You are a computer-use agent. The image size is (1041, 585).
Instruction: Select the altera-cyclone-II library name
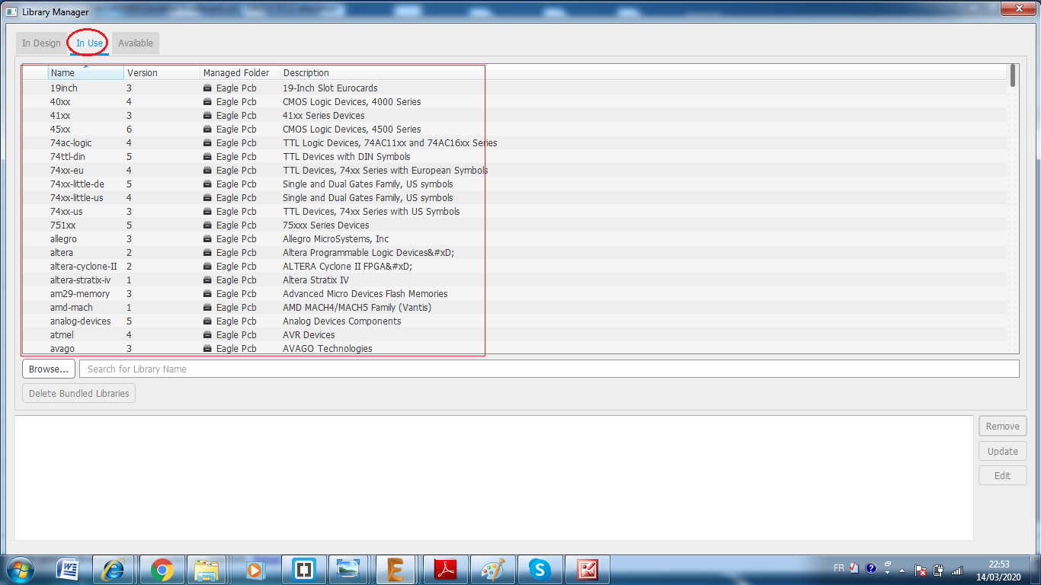84,267
